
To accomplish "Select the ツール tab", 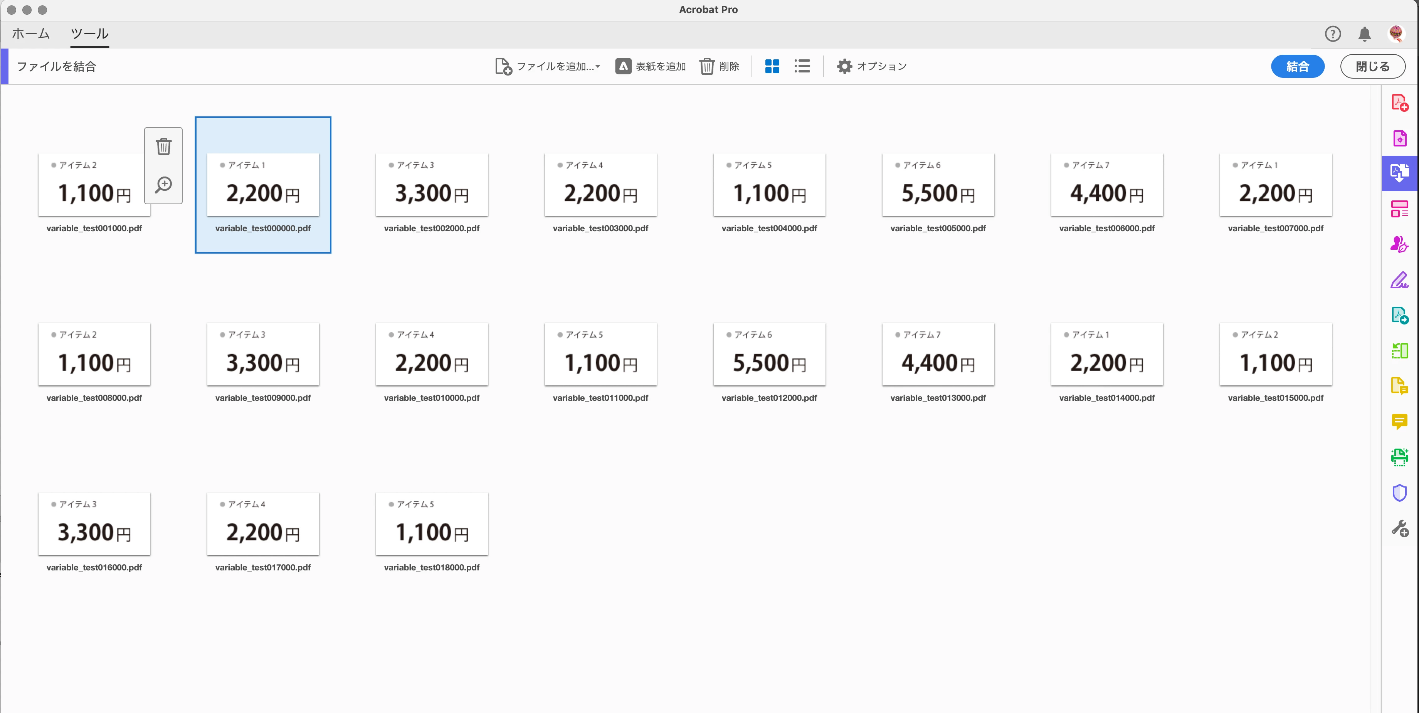I will tap(90, 34).
